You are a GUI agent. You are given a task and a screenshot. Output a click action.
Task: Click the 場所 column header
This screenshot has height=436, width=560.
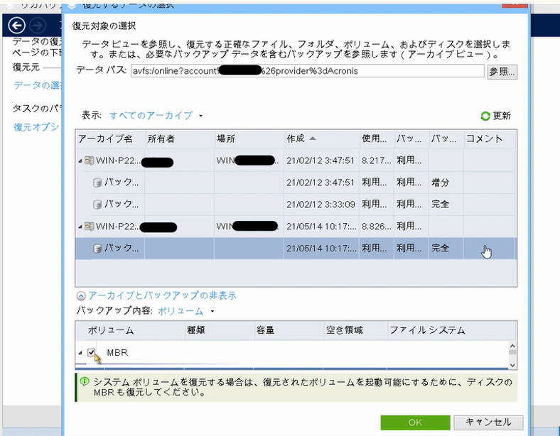pos(249,138)
